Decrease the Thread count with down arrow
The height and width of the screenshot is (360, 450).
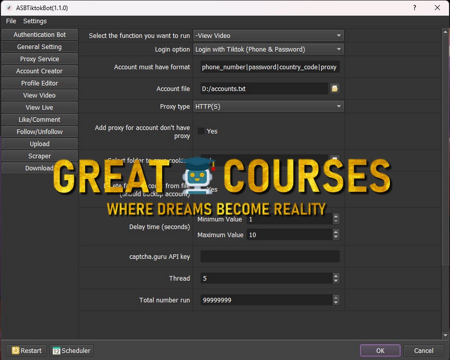coord(336,281)
